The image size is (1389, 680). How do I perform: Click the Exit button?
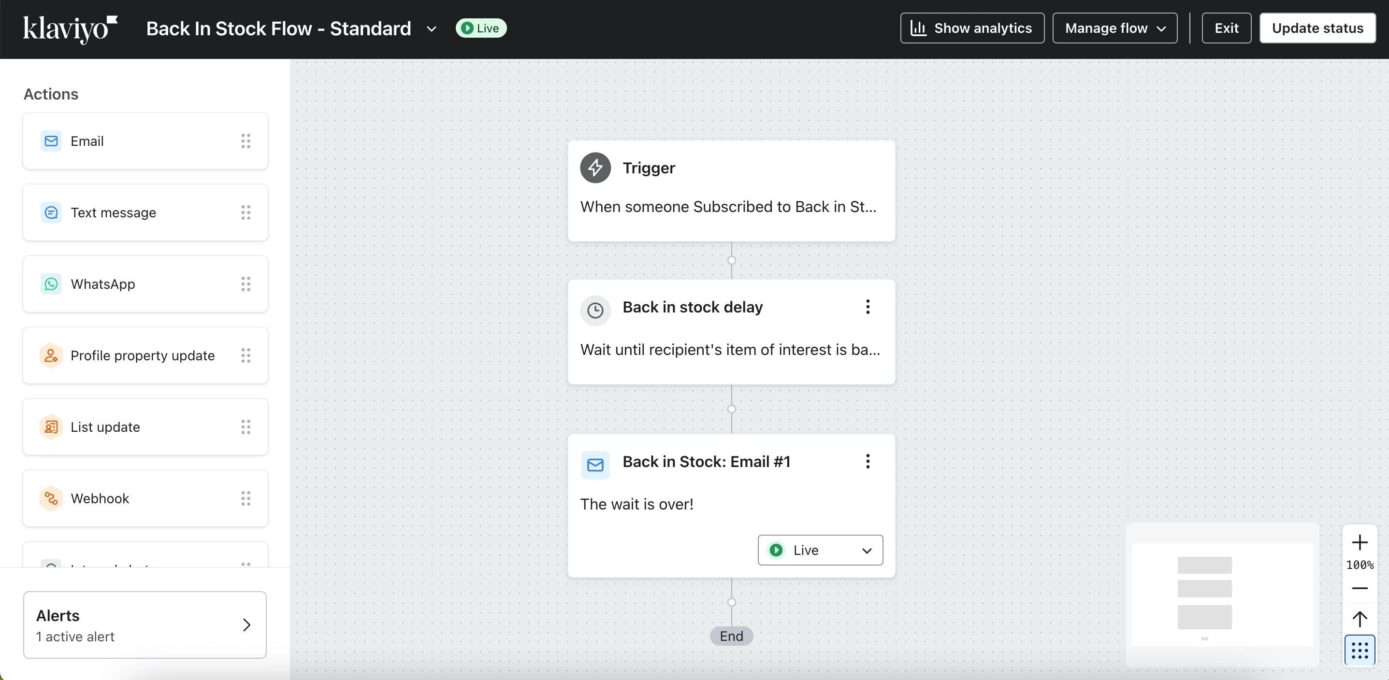(1226, 28)
